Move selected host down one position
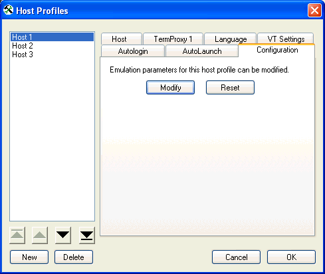This screenshot has height=274, width=325. (63, 235)
